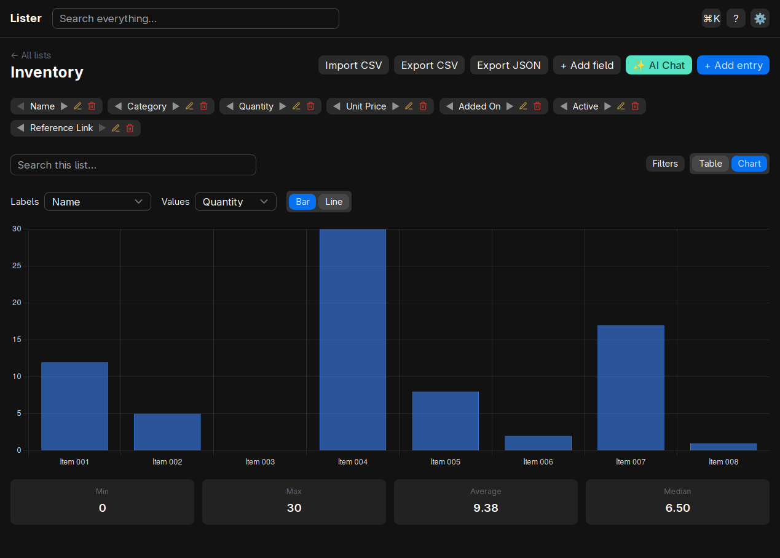Edit the Name field
This screenshot has height=558, width=780.
[x=77, y=106]
